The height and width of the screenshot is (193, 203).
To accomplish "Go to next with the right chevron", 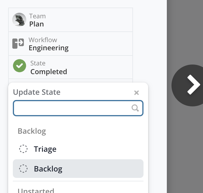I will pos(193,85).
